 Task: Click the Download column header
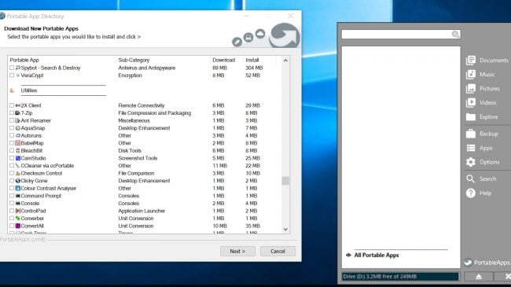(223, 60)
